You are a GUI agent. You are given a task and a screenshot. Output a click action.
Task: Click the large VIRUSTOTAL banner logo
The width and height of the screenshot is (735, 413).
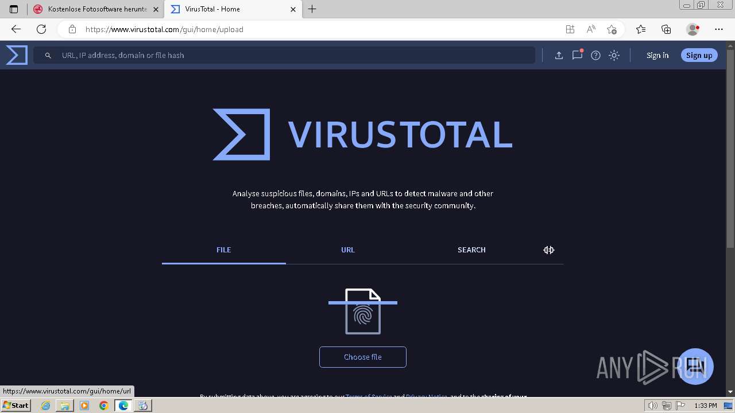tap(363, 134)
